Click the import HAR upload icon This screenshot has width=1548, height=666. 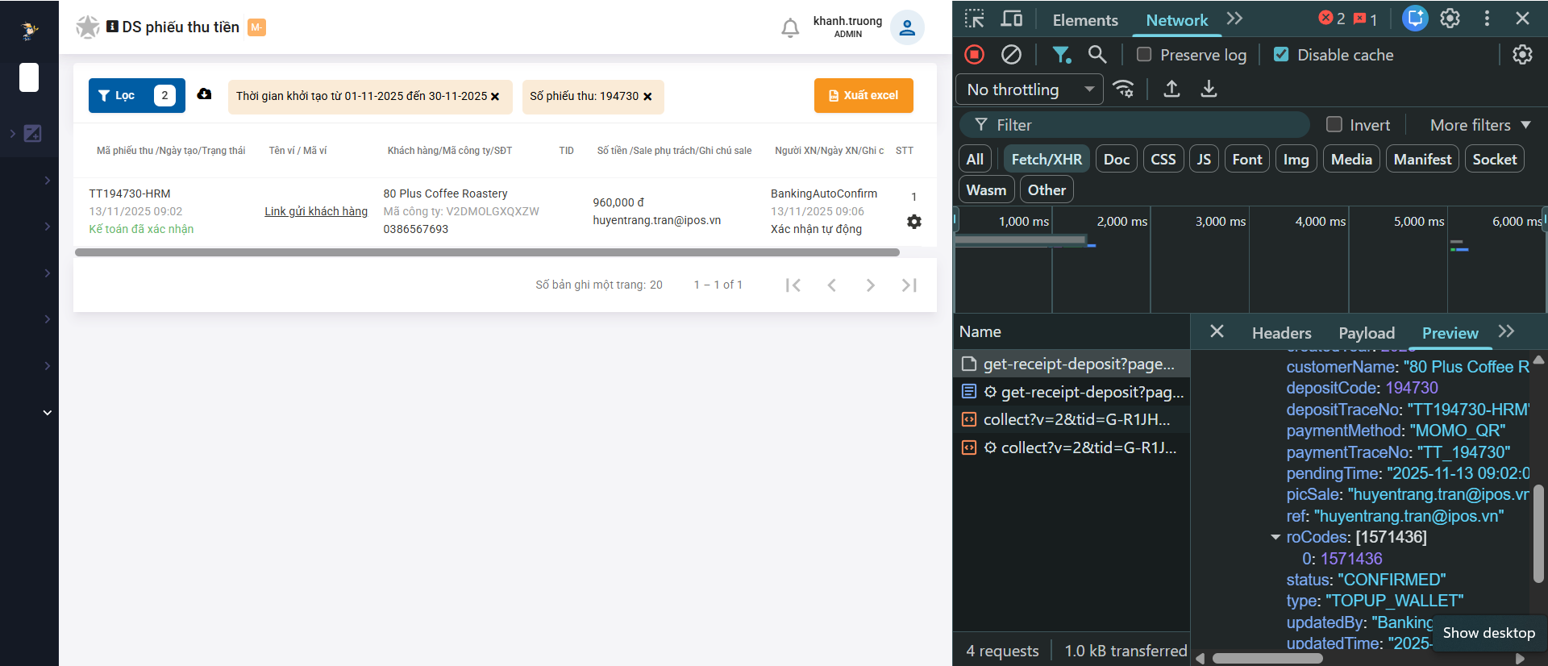(1172, 89)
